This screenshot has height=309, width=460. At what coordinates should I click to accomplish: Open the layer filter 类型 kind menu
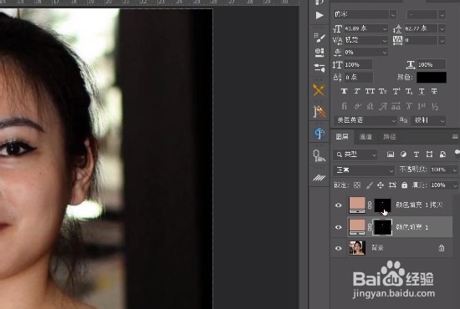[355, 154]
